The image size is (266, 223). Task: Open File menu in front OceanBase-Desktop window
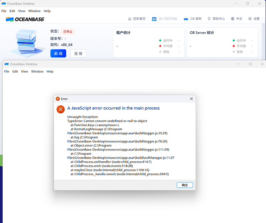(7, 71)
